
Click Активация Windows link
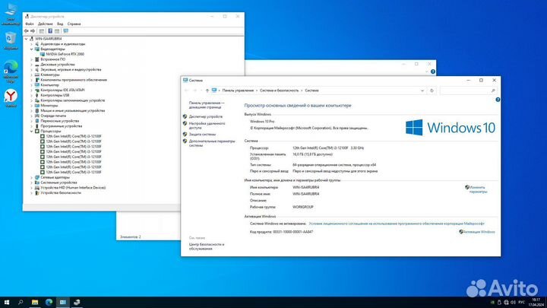pyautogui.click(x=479, y=232)
